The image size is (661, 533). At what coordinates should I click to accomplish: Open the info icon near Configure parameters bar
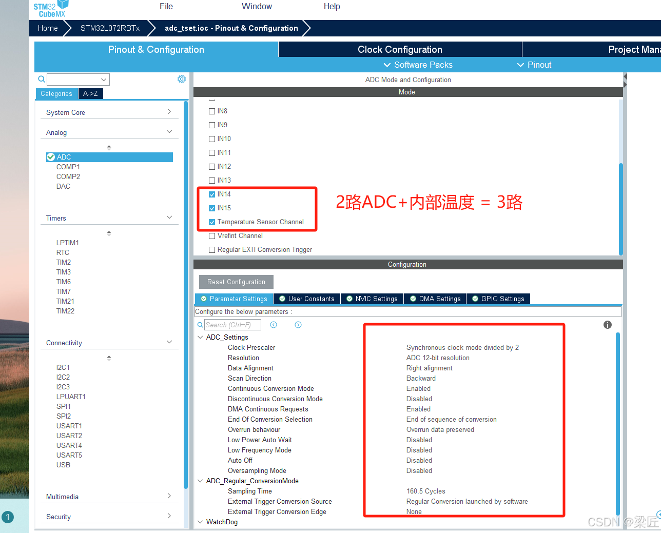click(607, 325)
